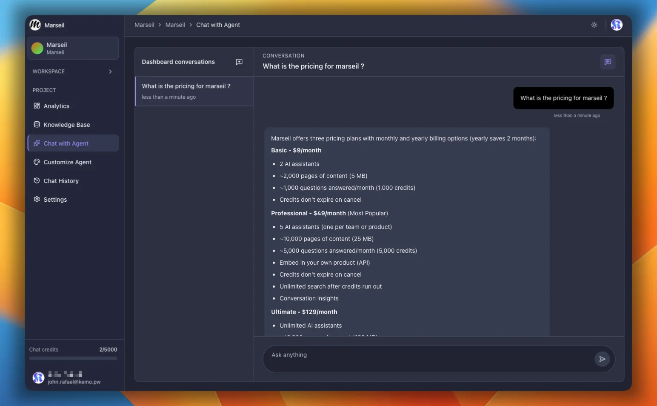The width and height of the screenshot is (657, 406).
Task: Click the Marseil logo icon in sidebar header
Action: point(35,25)
